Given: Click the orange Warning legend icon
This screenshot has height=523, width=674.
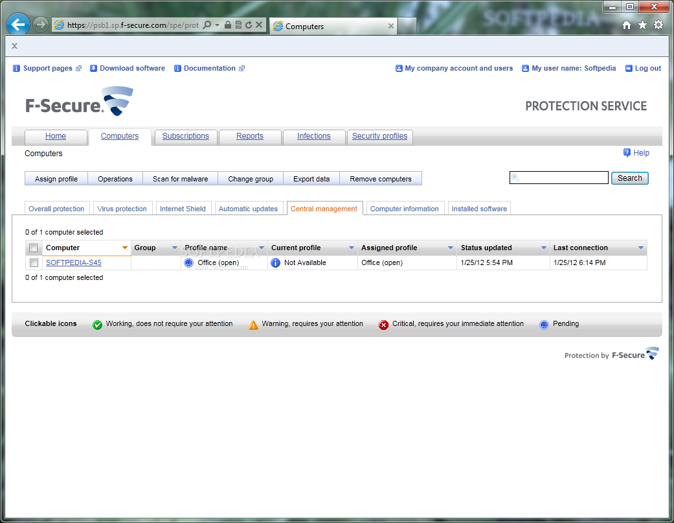Looking at the screenshot, I should pyautogui.click(x=254, y=325).
